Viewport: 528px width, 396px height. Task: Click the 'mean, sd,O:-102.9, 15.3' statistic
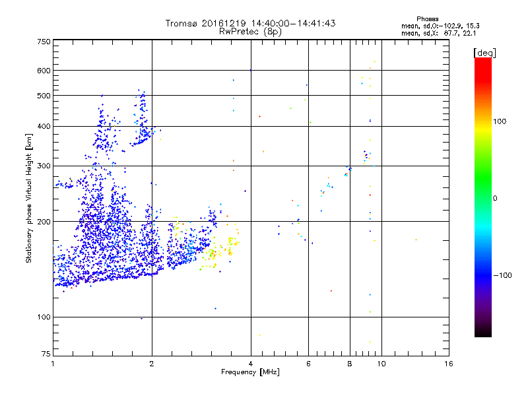(x=440, y=26)
